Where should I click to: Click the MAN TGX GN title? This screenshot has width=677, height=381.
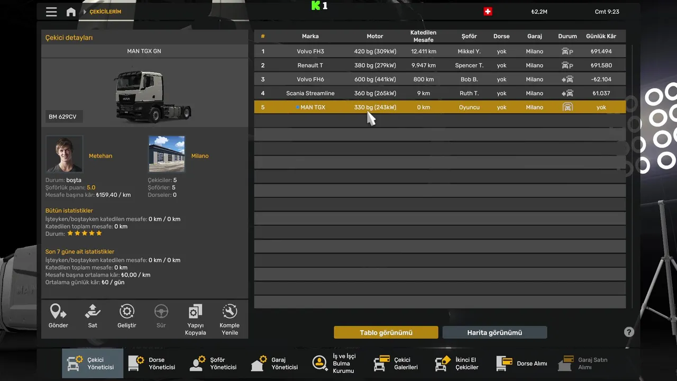coord(144,51)
